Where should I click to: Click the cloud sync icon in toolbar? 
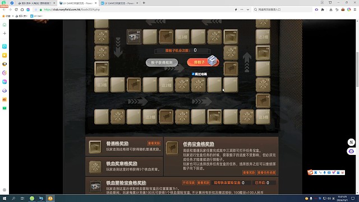[x=316, y=10]
